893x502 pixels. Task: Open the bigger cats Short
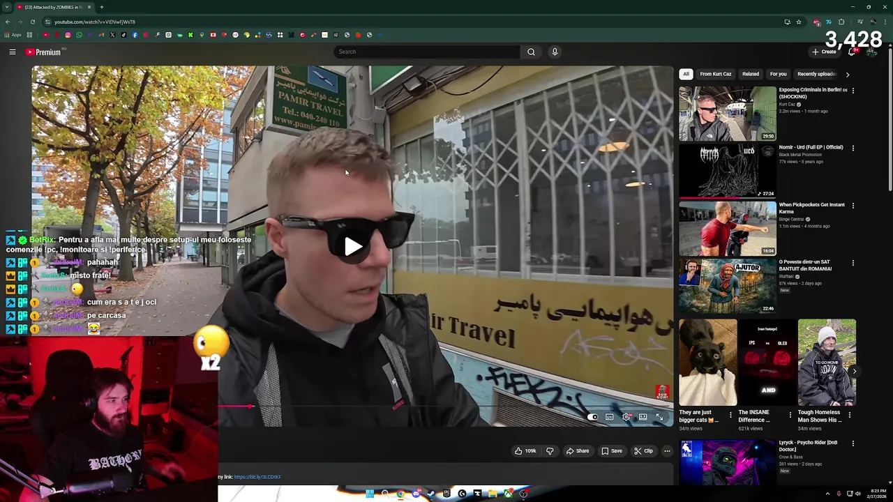point(708,363)
